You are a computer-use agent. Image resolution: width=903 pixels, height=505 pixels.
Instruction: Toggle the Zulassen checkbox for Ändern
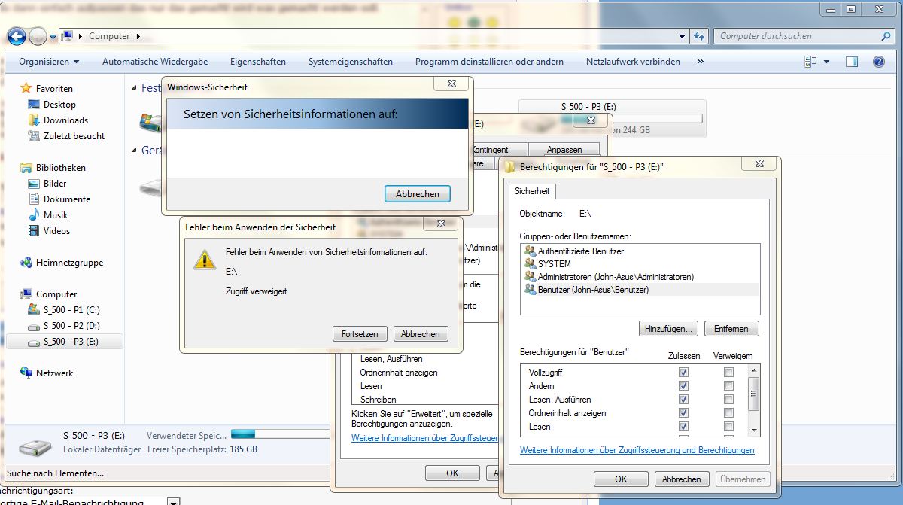(683, 386)
